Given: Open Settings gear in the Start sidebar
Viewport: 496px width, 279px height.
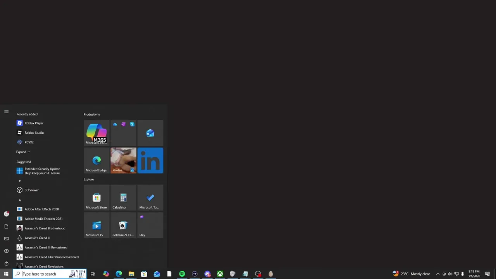Looking at the screenshot, I should 6,251.
